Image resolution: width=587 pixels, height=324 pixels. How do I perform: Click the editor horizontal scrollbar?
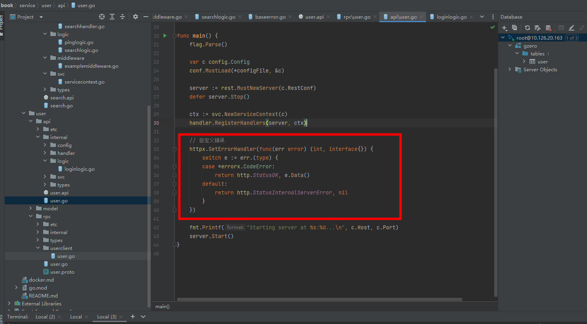319,299
